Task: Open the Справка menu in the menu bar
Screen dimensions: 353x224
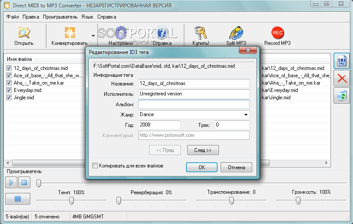Action: tap(107, 17)
